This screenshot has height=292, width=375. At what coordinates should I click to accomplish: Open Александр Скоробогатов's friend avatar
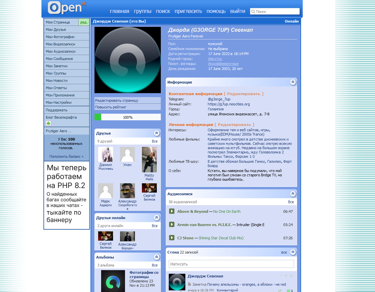[127, 191]
